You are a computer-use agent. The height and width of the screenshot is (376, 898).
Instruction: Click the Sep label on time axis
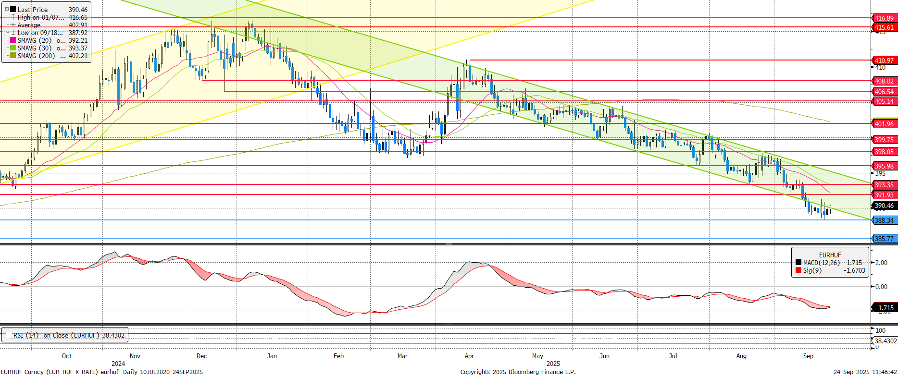pos(808,356)
